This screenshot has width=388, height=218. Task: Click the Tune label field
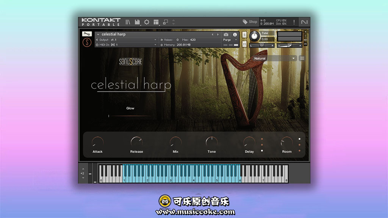pos(267,33)
